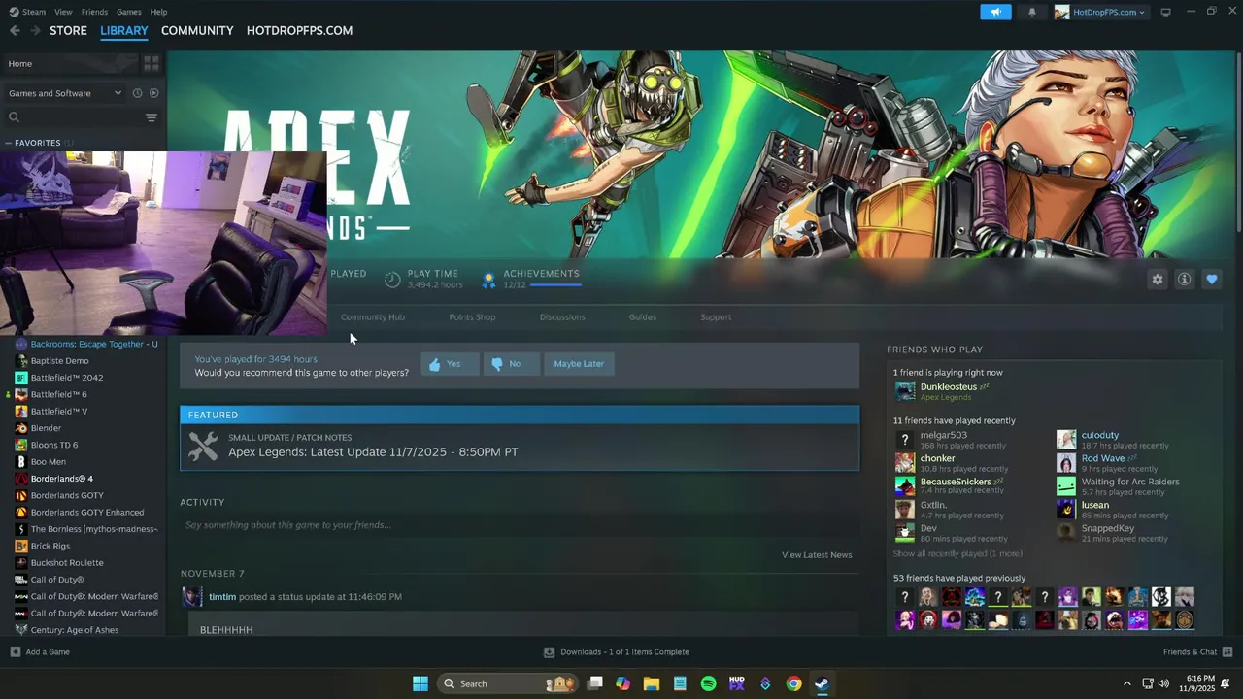Show ready-to-play games filter icon

[x=153, y=93]
